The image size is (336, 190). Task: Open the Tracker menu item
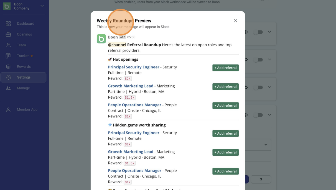(23, 56)
